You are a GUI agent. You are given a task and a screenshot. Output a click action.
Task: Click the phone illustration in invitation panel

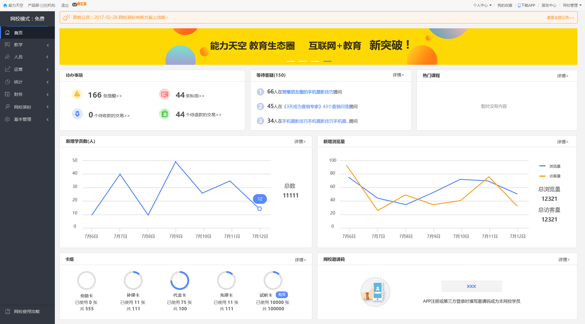(x=375, y=292)
